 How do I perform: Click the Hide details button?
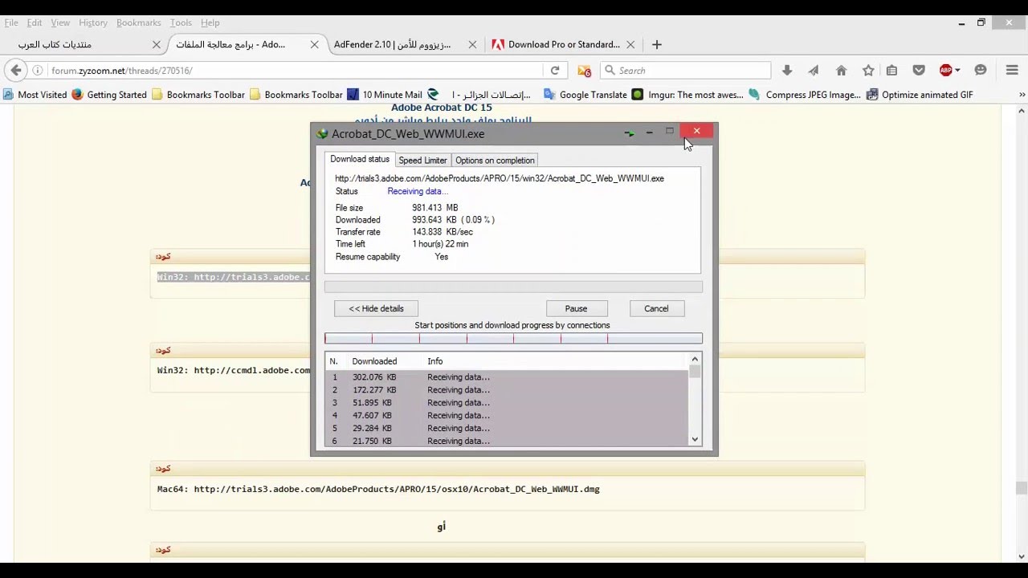coord(376,308)
